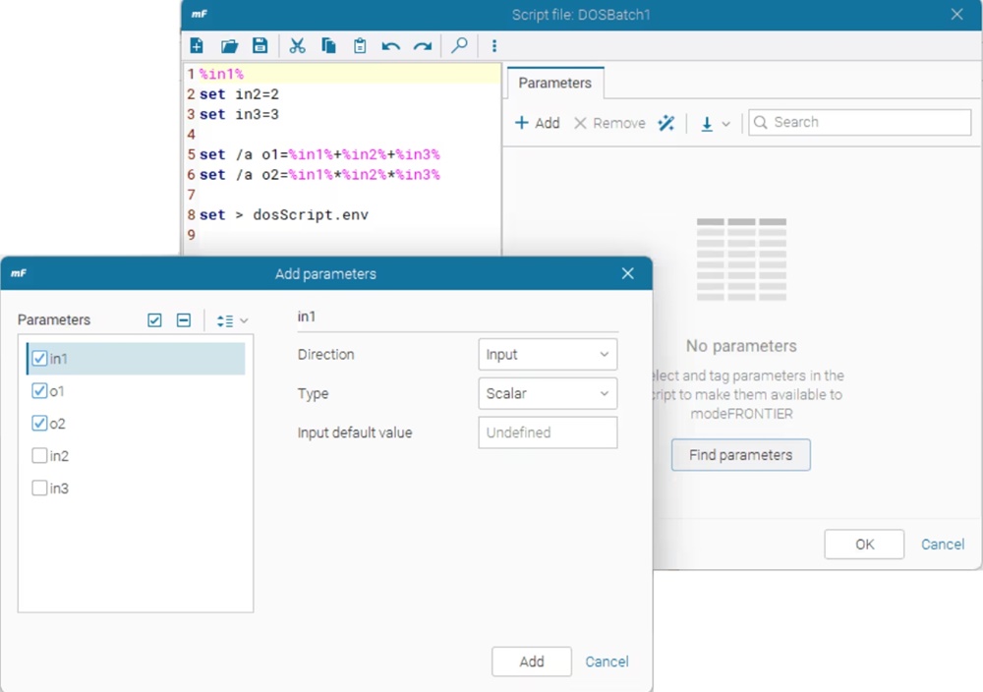
Task: Click Remove in the Parameters tab toolbar
Action: [x=610, y=123]
